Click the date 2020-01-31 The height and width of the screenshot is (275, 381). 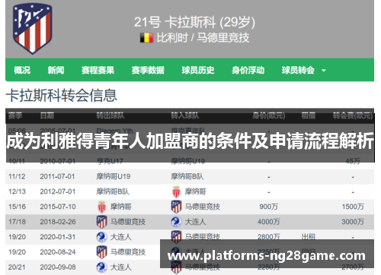point(58,237)
